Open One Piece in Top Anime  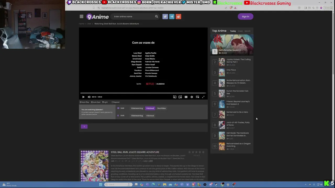click(231, 70)
